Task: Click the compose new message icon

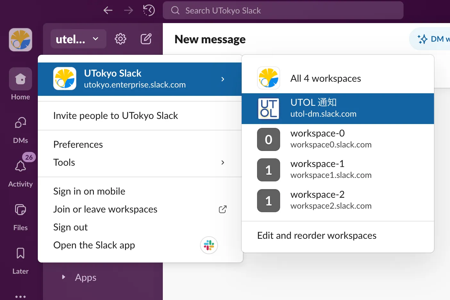Action: pos(146,39)
